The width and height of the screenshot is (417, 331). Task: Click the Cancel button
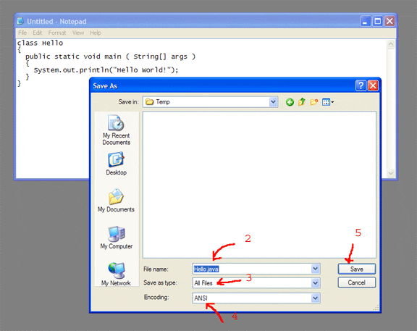[x=357, y=282]
